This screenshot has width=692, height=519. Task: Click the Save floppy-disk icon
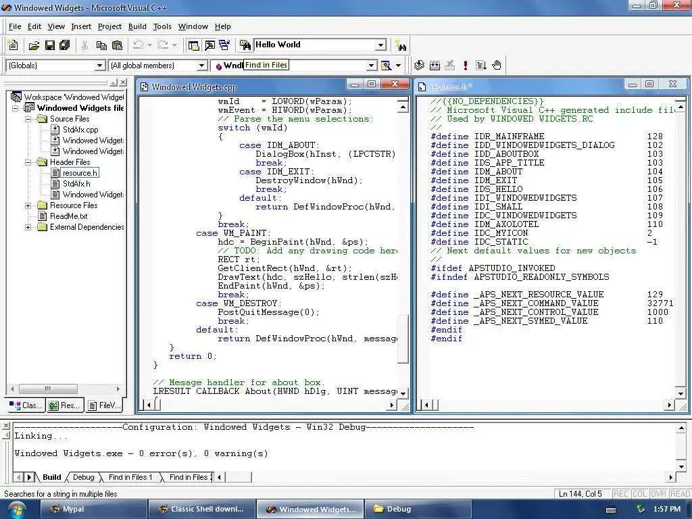coord(50,45)
